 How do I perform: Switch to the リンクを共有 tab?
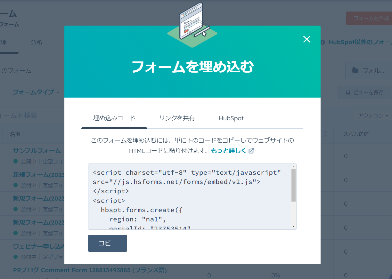tap(177, 118)
